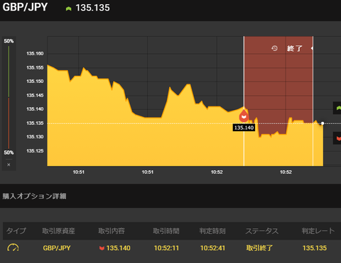341x263 pixels.
Task: Click the green HIGH arrow button at right edge
Action: coord(337,108)
